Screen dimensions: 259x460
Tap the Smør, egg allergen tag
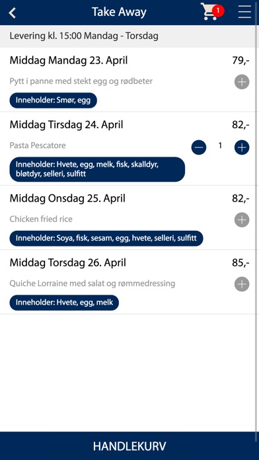(x=53, y=100)
